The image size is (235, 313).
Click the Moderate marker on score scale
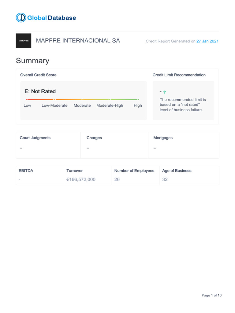pos(82,99)
